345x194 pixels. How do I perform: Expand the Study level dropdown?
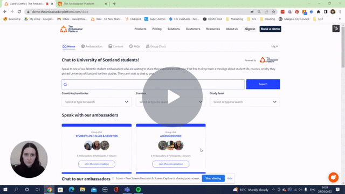245,102
